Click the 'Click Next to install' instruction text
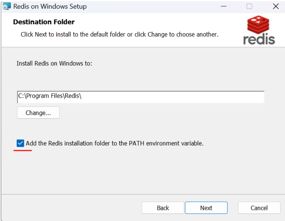285x221 pixels. [119, 34]
